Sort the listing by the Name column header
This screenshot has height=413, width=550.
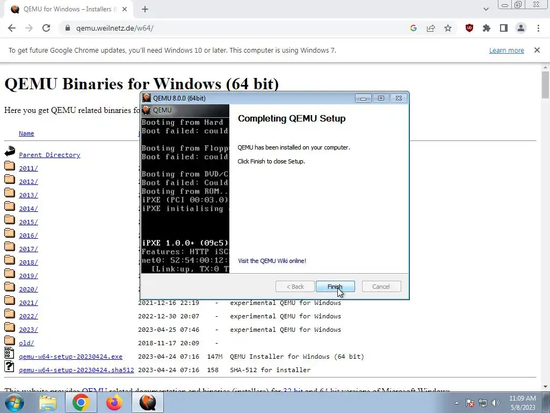tap(26, 133)
